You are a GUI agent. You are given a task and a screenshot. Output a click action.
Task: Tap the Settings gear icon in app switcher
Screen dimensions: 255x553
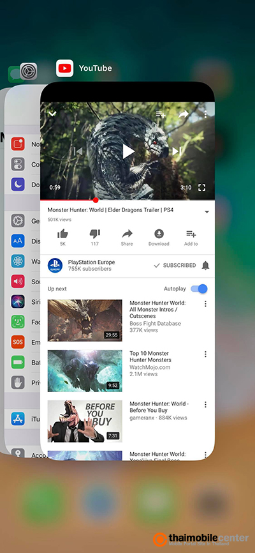pyautogui.click(x=29, y=72)
